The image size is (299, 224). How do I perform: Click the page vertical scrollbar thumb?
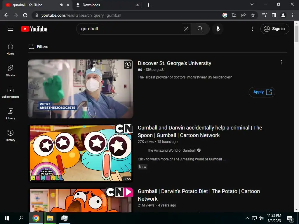click(x=297, y=34)
